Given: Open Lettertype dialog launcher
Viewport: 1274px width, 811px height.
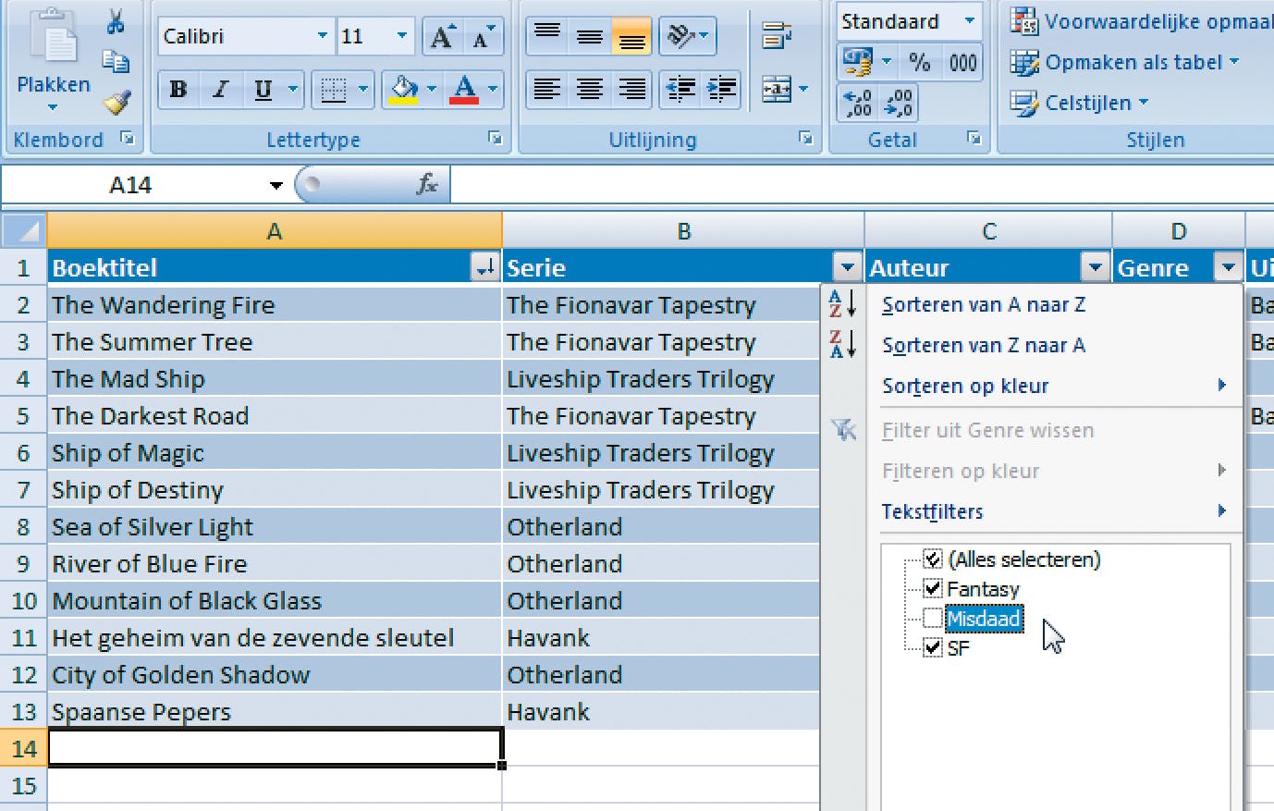Looking at the screenshot, I should 496,139.
